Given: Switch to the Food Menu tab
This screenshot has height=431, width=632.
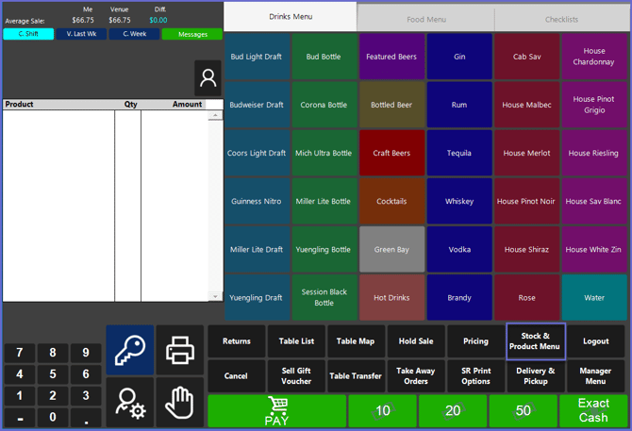Looking at the screenshot, I should point(426,18).
